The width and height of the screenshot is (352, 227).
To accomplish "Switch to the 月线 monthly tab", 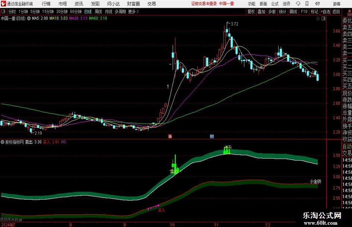I will pyautogui.click(x=108, y=12).
